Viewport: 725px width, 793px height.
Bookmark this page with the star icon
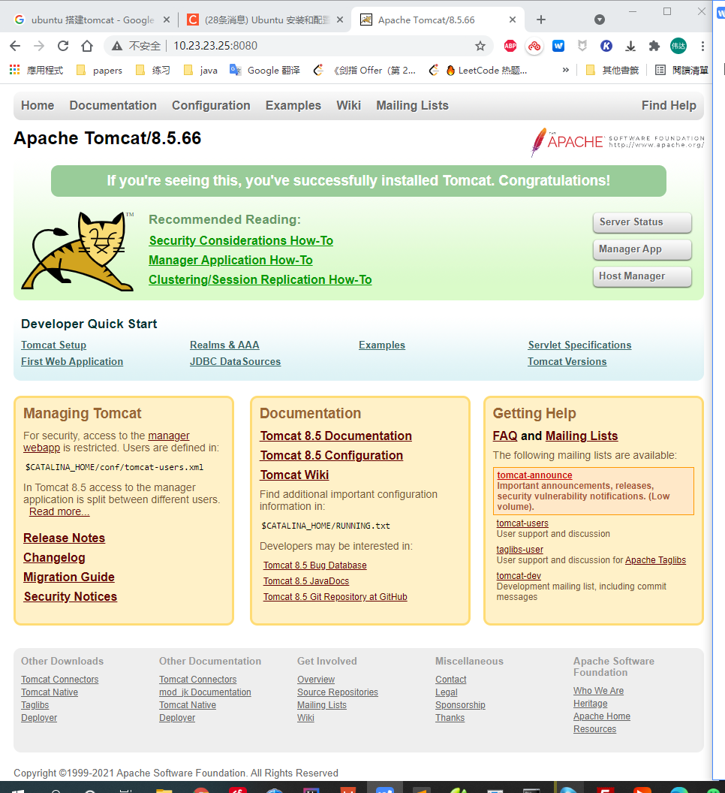coord(480,46)
